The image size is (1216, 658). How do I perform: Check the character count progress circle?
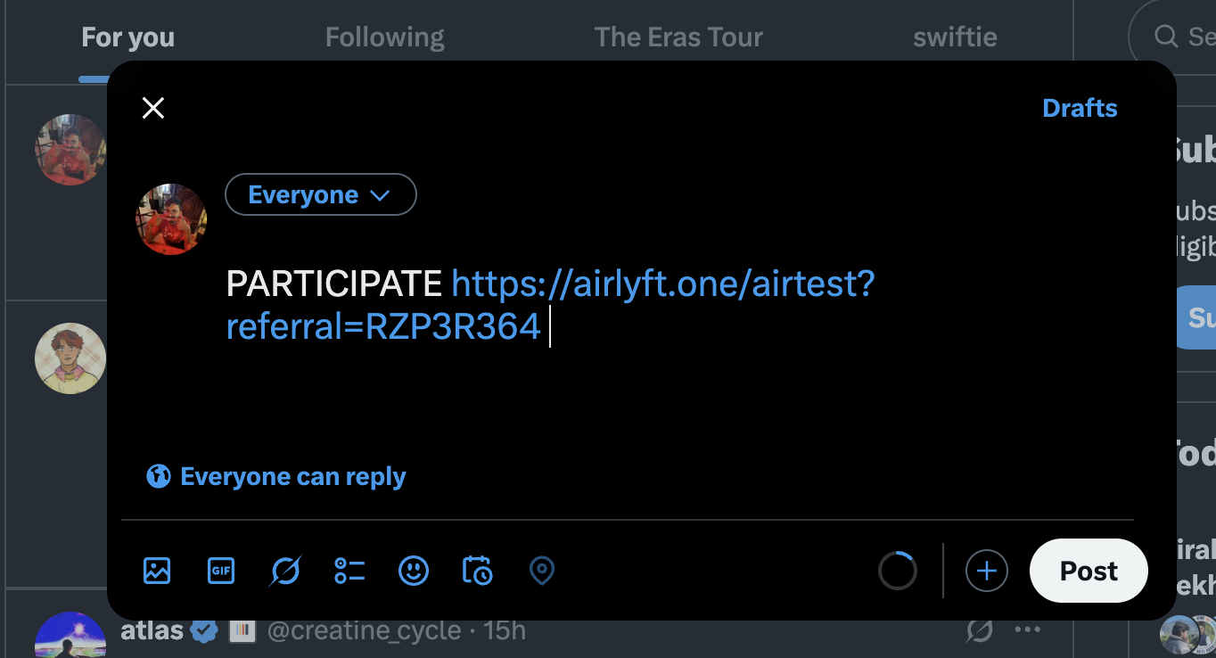[x=898, y=571]
